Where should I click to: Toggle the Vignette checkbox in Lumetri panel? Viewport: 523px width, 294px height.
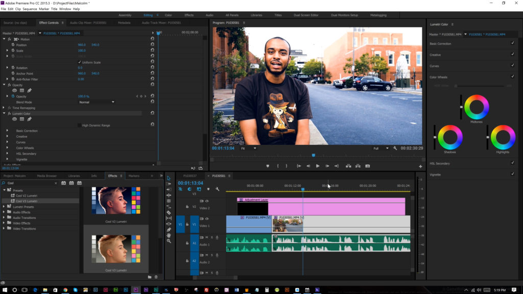pos(512,174)
